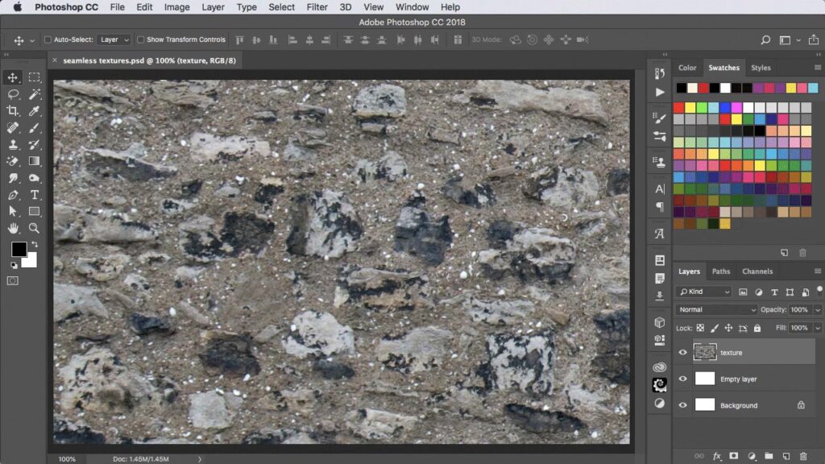Click the foreground color swatch
Viewport: 825px width, 464px height.
point(19,250)
